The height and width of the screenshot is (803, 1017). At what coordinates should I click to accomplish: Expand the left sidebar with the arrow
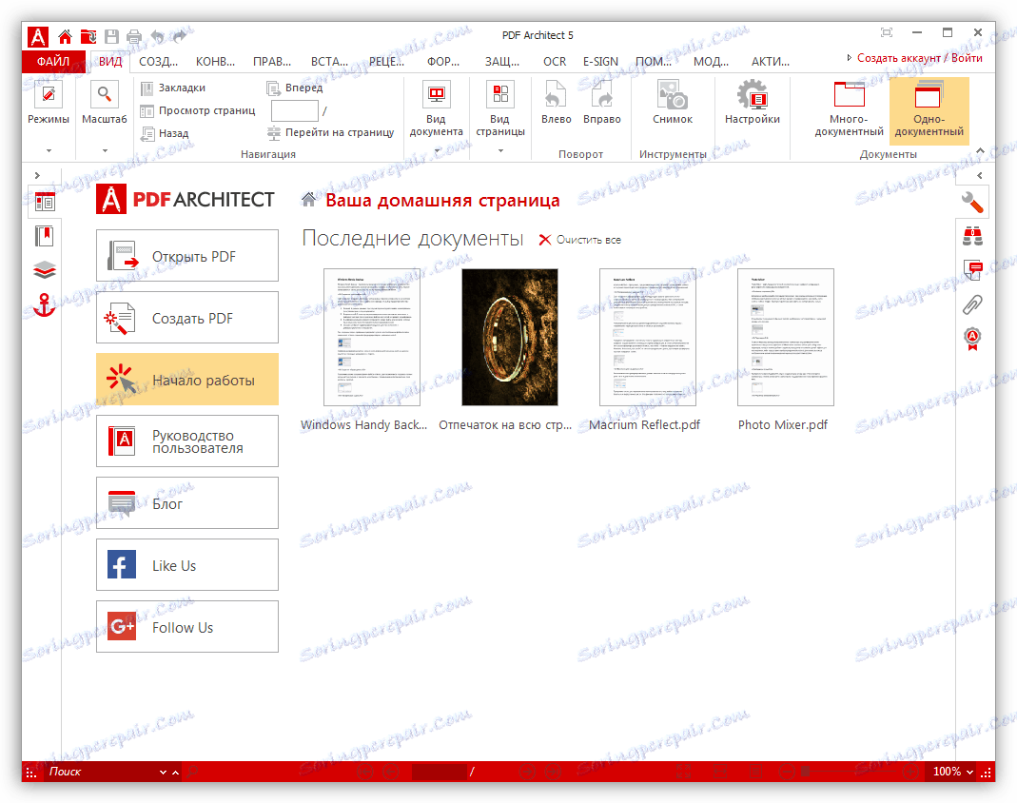37,175
